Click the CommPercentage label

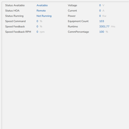78,32
